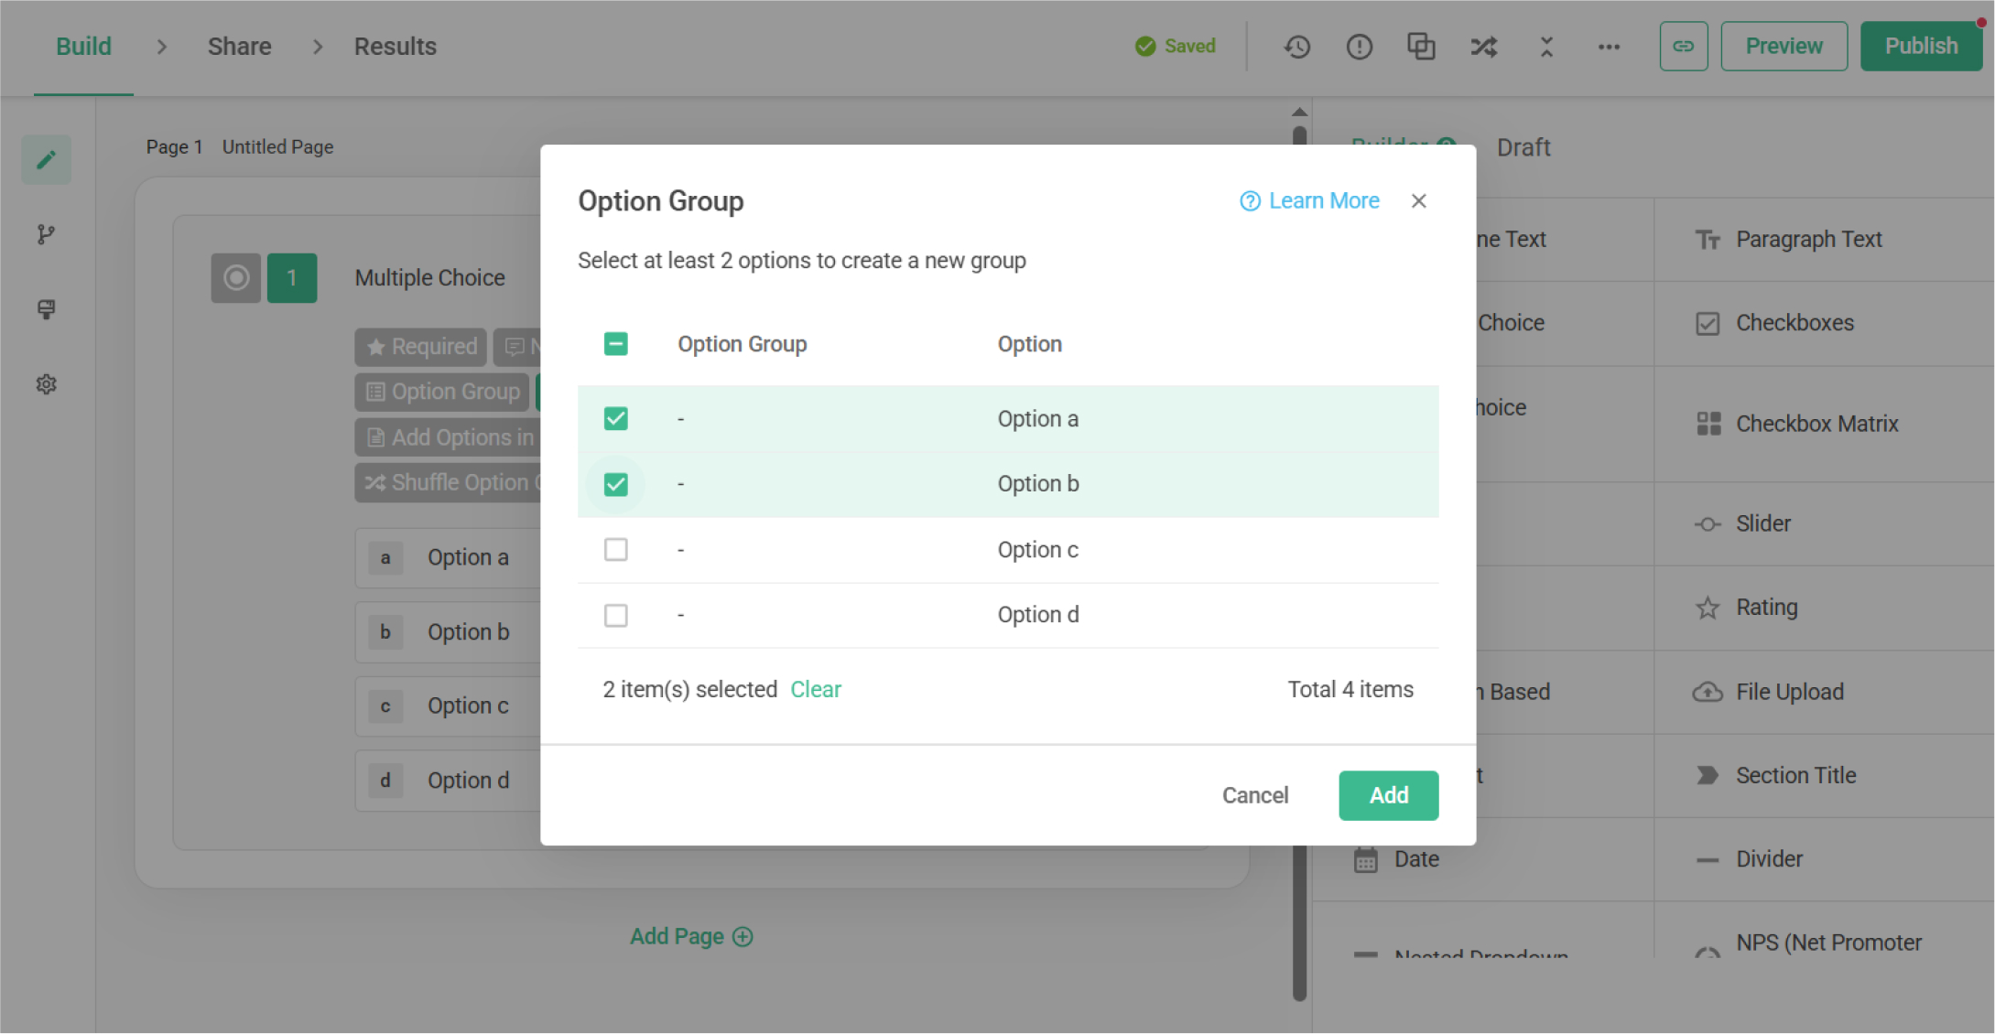Click the Required tag button

421,347
